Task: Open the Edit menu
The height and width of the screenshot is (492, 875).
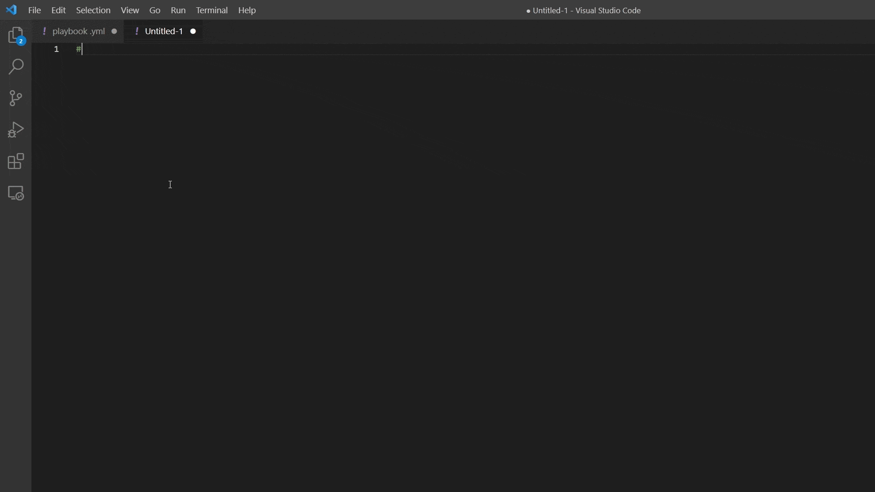Action: (x=58, y=10)
